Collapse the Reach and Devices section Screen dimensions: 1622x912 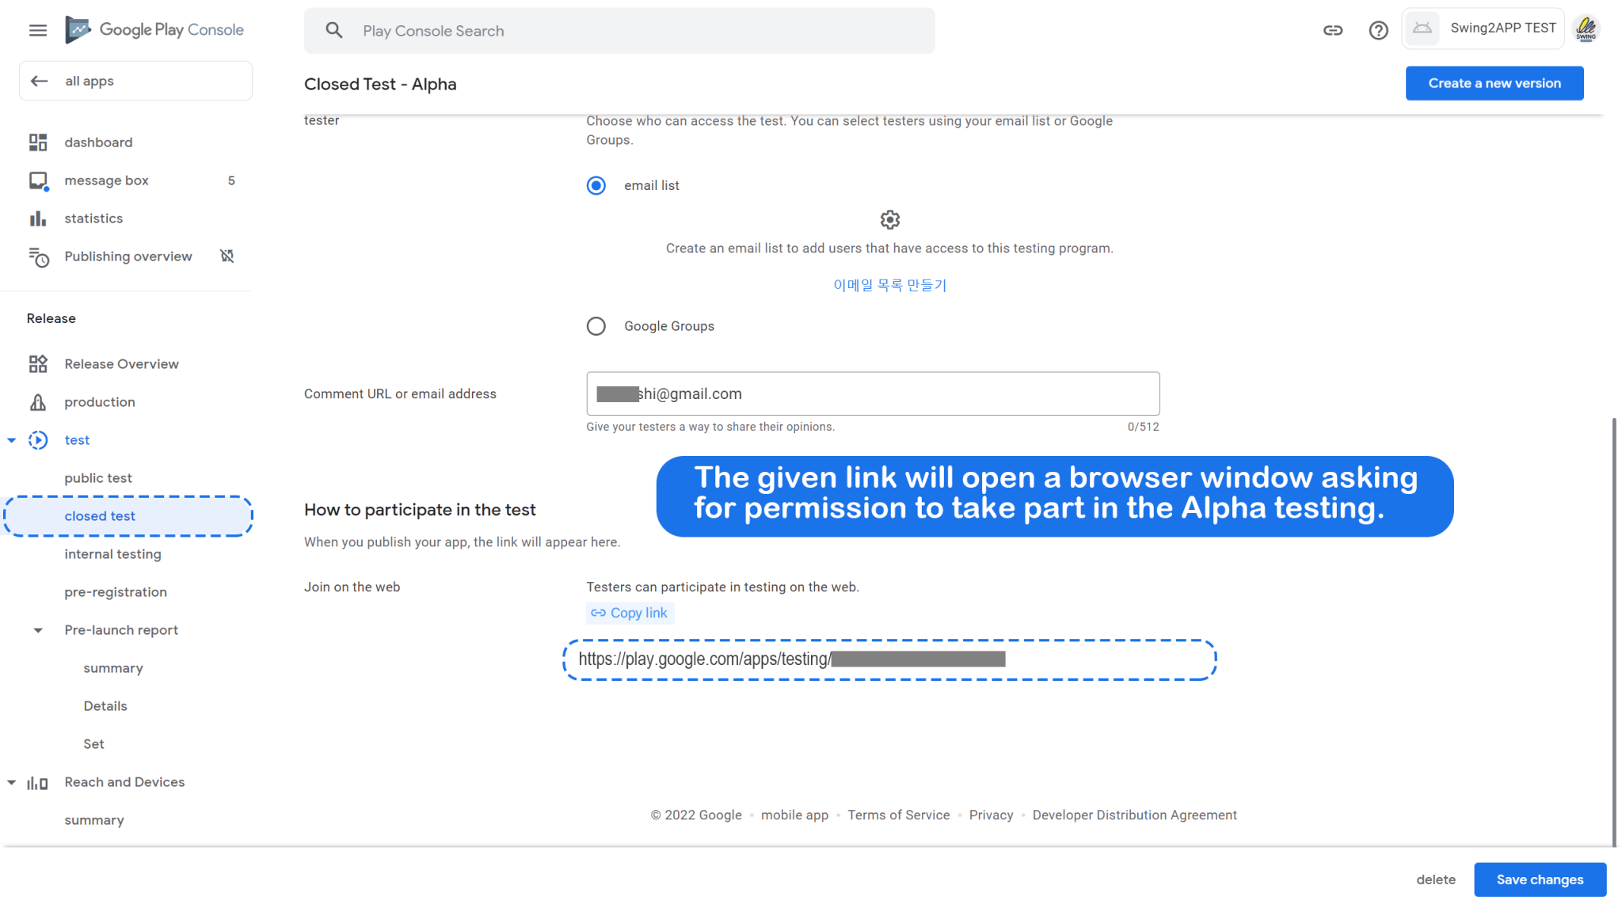point(11,781)
